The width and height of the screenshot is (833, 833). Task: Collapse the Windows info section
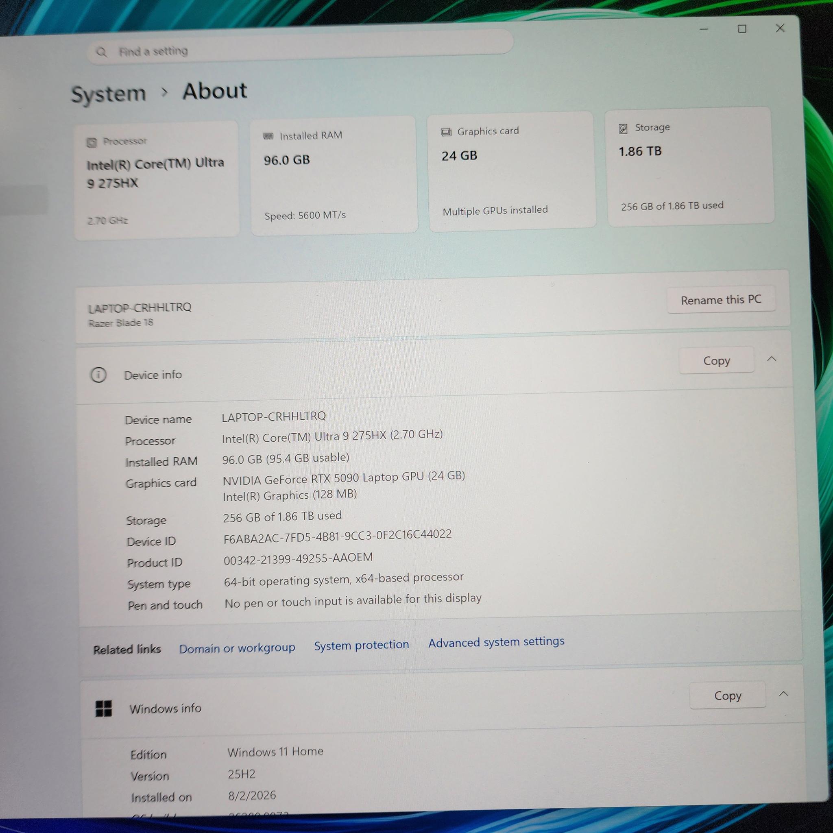point(784,694)
